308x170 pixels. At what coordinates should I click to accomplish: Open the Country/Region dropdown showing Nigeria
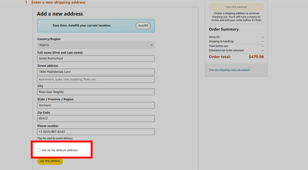pos(96,45)
